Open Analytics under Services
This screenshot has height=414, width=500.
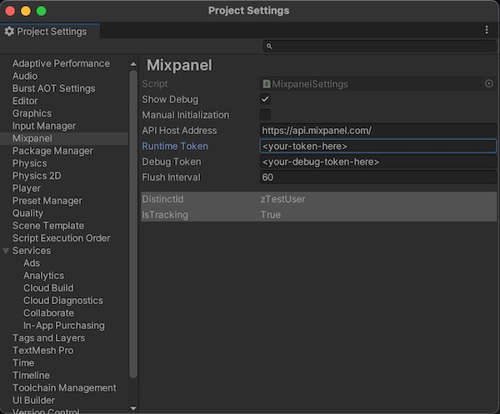[x=43, y=276]
